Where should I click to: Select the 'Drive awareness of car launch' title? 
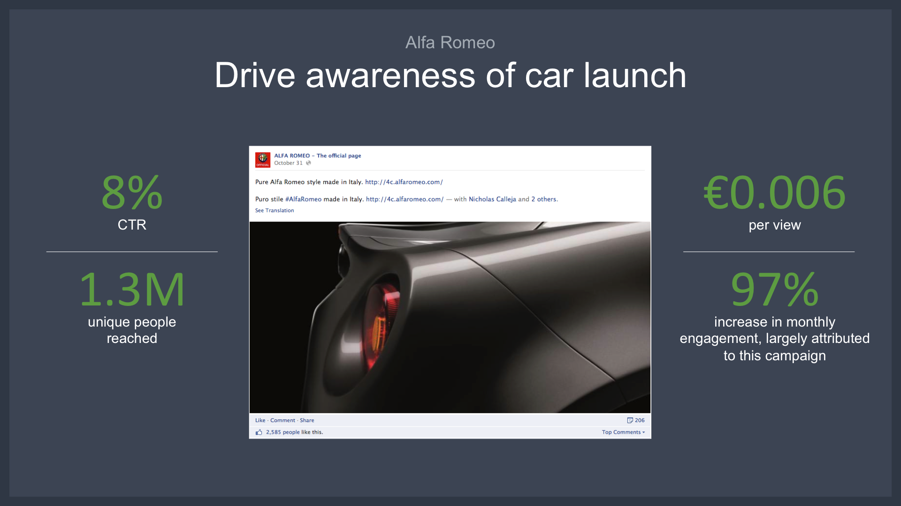[450, 75]
